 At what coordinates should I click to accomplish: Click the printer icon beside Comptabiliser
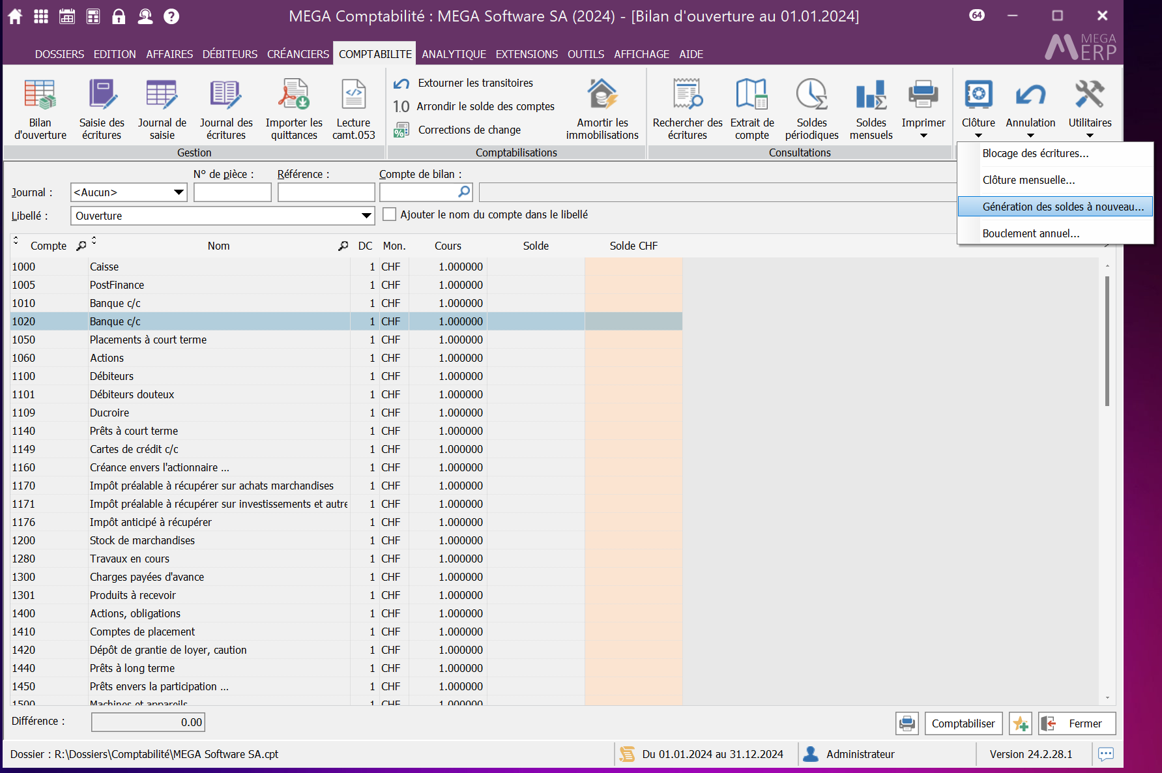click(x=907, y=723)
